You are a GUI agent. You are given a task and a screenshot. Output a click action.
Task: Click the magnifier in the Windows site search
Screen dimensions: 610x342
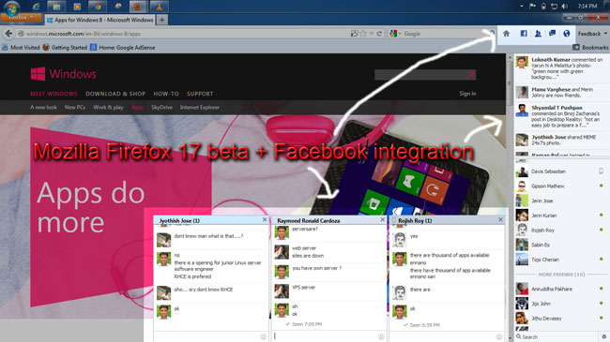[x=471, y=75]
